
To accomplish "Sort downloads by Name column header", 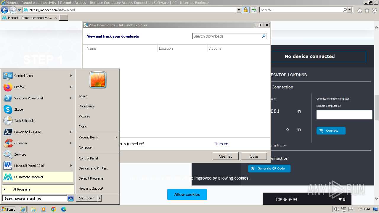I will coord(120,48).
